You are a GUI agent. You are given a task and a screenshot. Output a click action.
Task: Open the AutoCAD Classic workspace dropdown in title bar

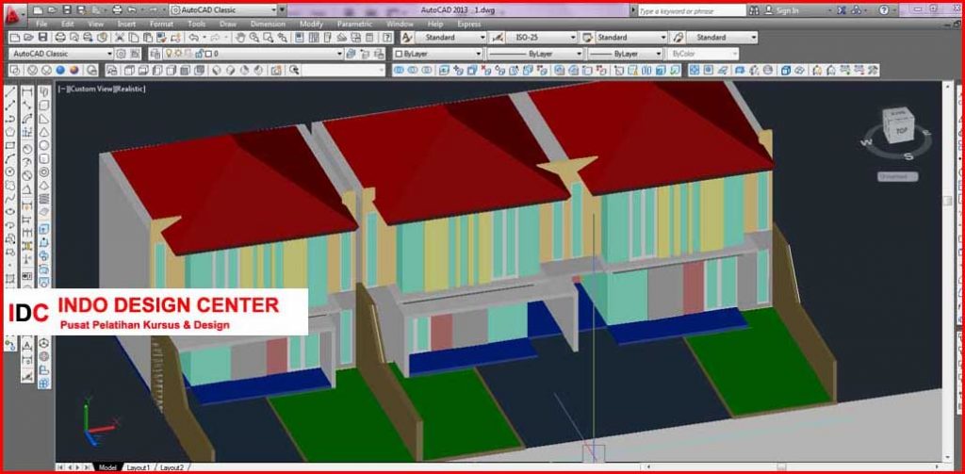pyautogui.click(x=222, y=9)
